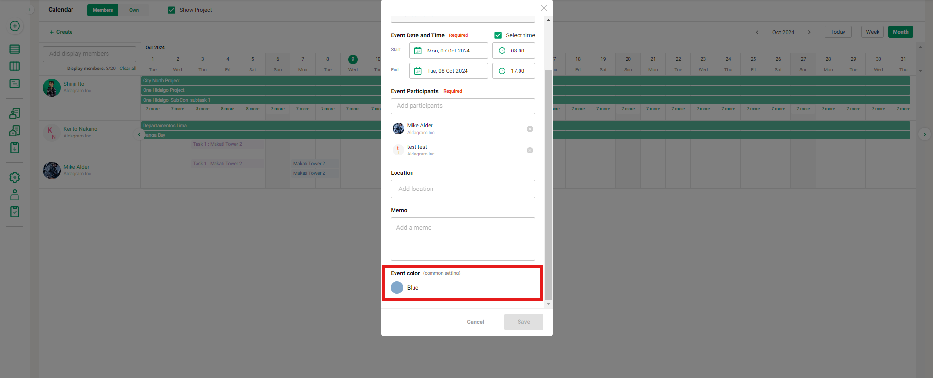Click the Add location input field

tap(462, 189)
